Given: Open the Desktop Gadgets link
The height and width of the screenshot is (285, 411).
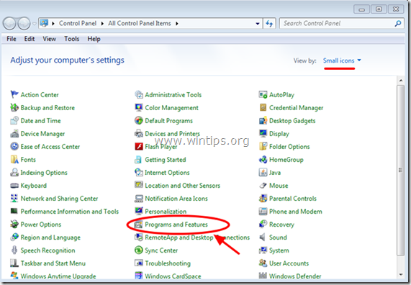Looking at the screenshot, I should [x=292, y=121].
